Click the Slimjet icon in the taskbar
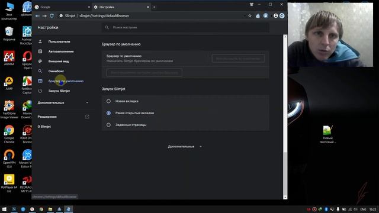 click(69, 209)
